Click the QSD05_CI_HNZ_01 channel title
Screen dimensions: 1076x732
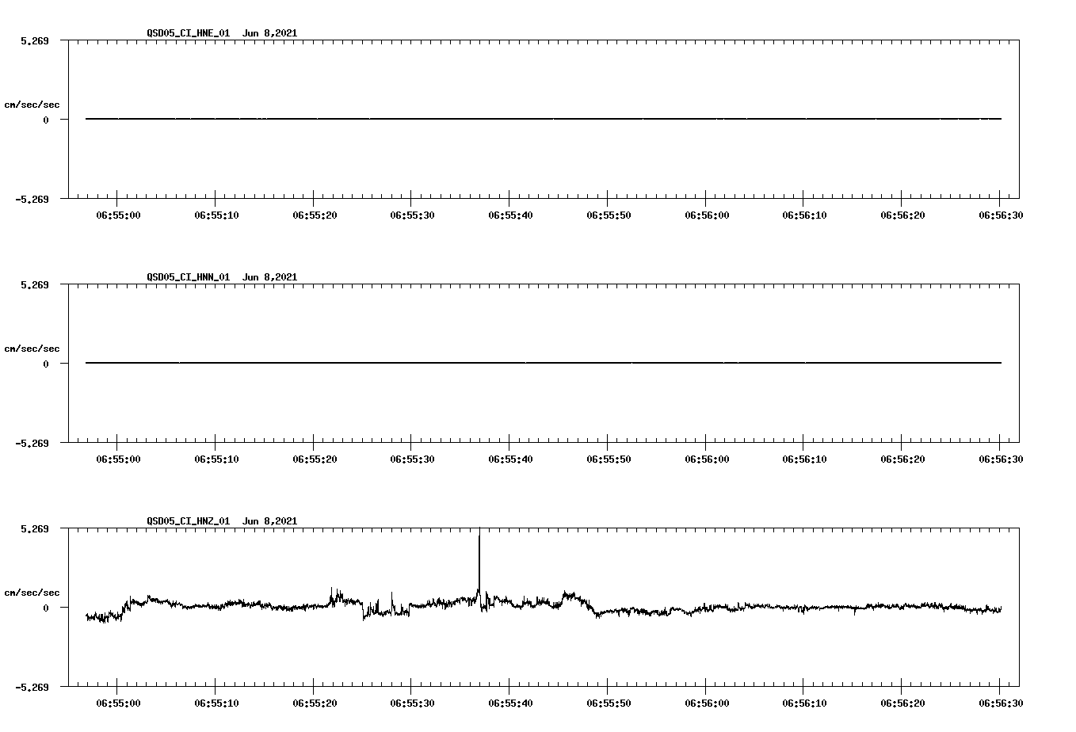pos(188,521)
